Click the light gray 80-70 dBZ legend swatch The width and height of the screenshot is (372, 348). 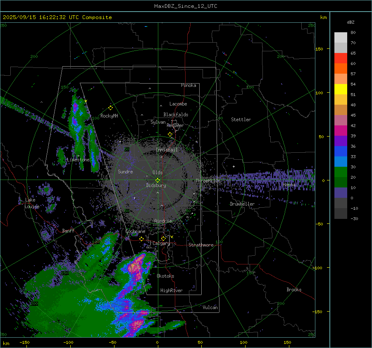[341, 38]
